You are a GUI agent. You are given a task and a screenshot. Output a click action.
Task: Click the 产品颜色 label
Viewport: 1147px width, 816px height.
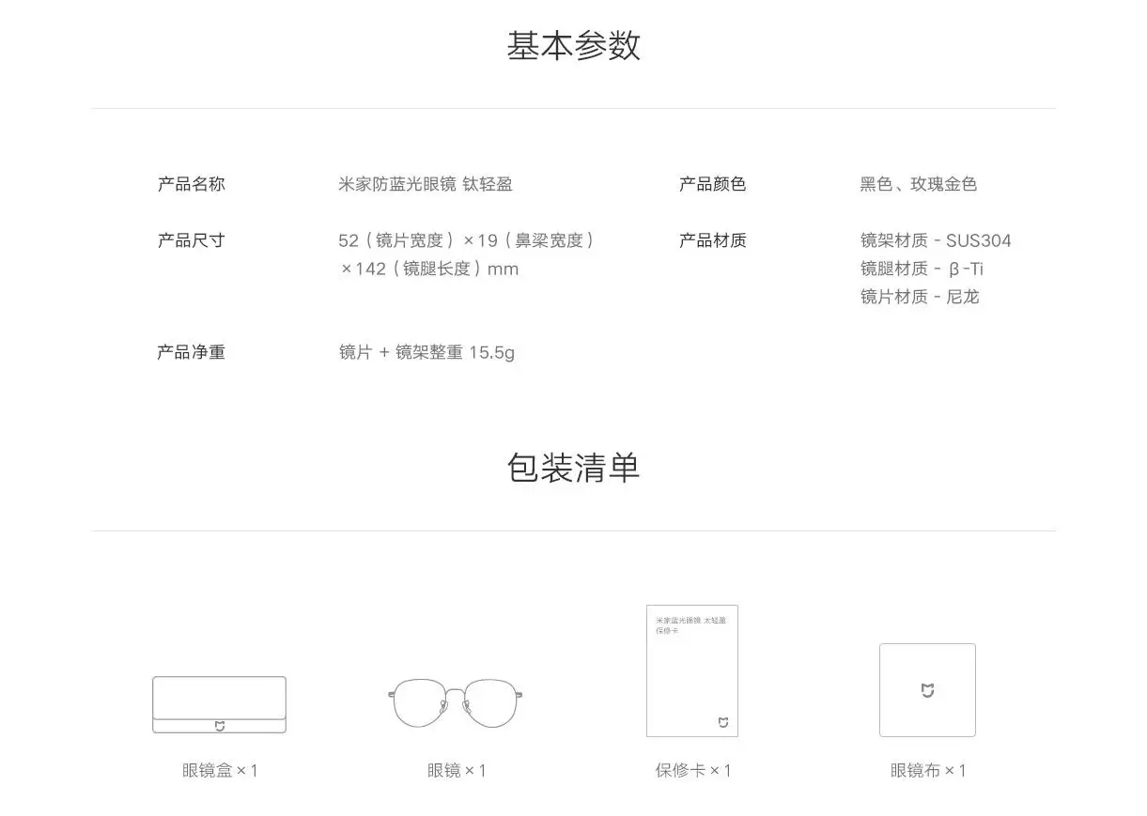point(713,184)
